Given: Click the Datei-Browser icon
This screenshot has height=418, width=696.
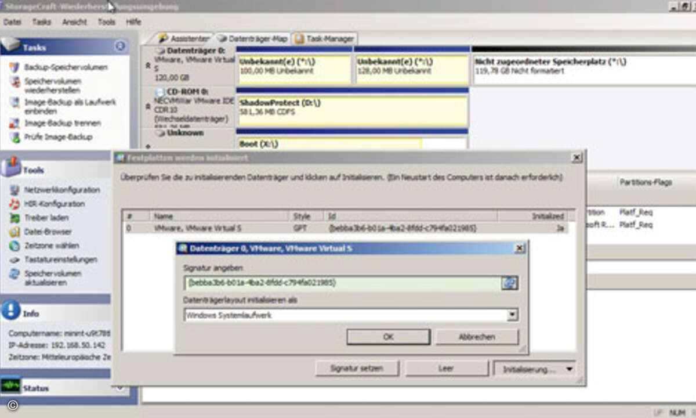Looking at the screenshot, I should coord(14,232).
